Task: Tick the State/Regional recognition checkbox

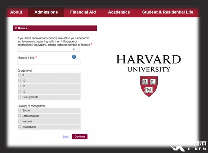Action: click(20, 116)
